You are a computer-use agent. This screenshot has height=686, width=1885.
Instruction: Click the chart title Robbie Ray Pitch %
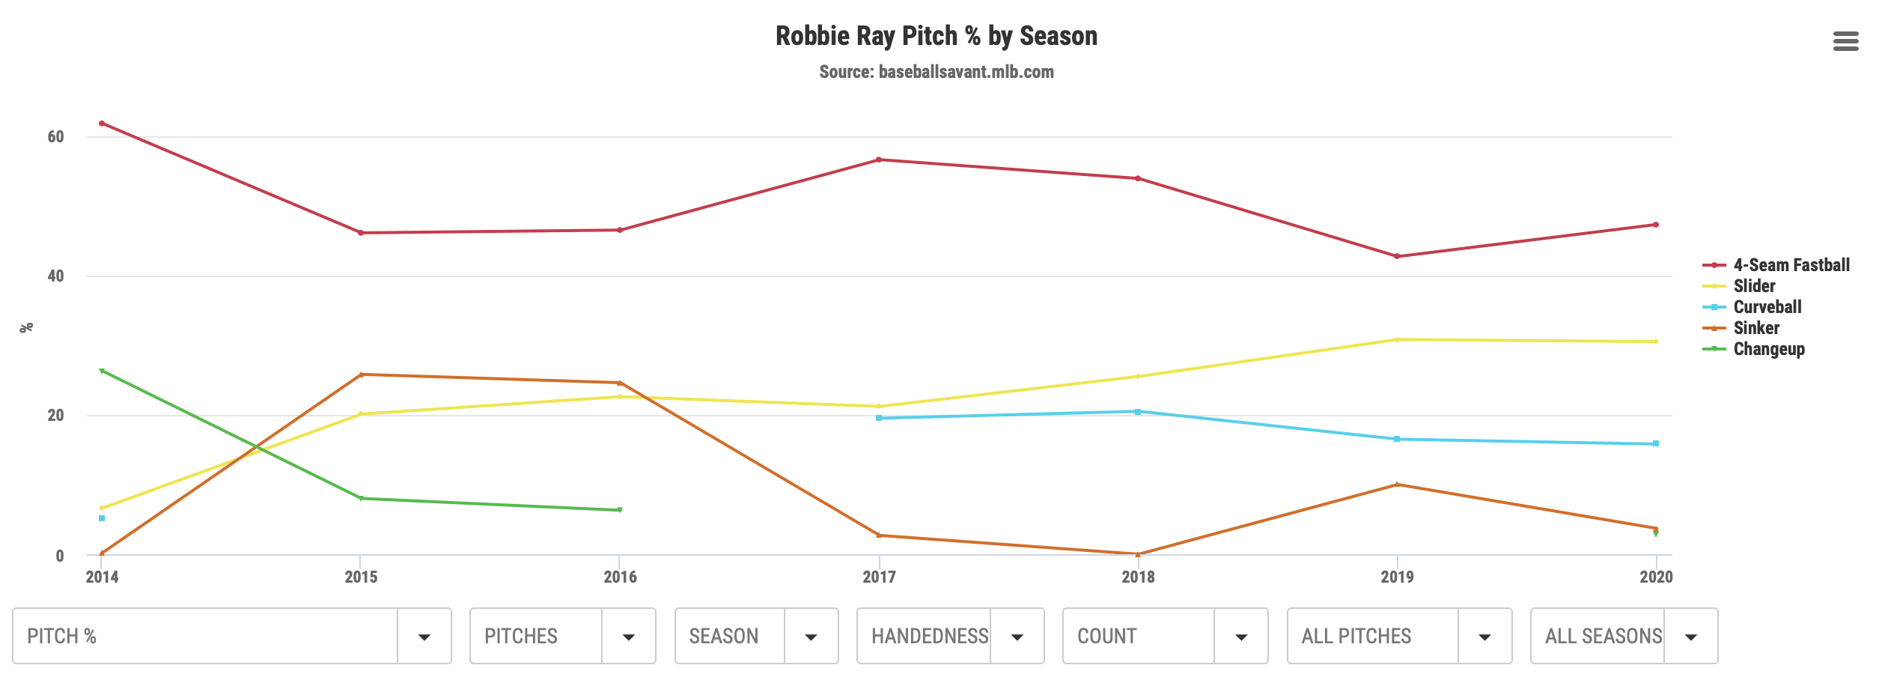[x=936, y=36]
